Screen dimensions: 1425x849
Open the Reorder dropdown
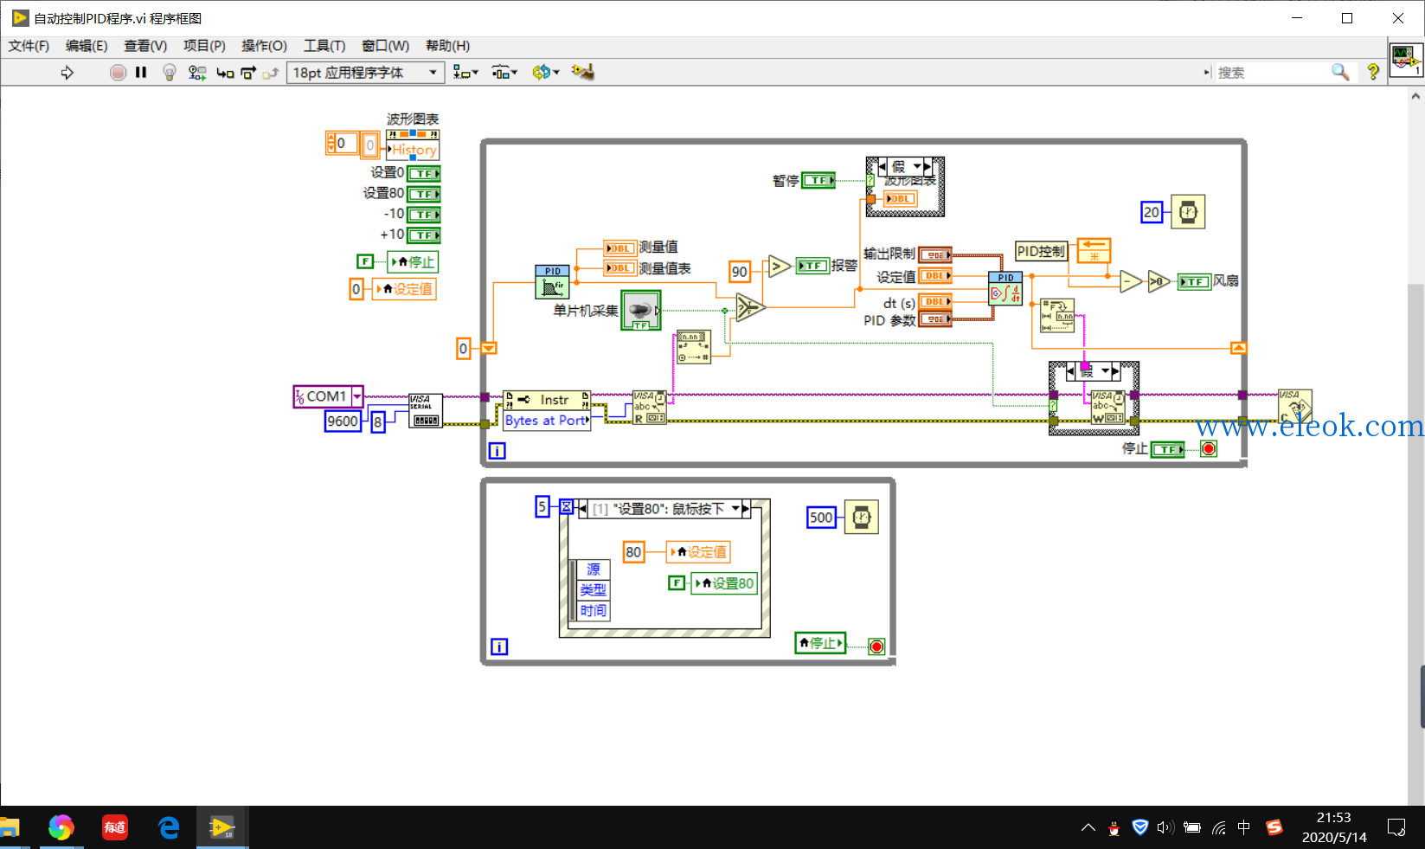546,73
